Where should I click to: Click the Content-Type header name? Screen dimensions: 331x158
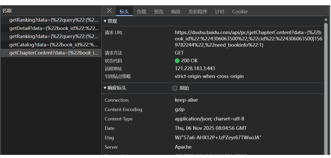[119, 119]
